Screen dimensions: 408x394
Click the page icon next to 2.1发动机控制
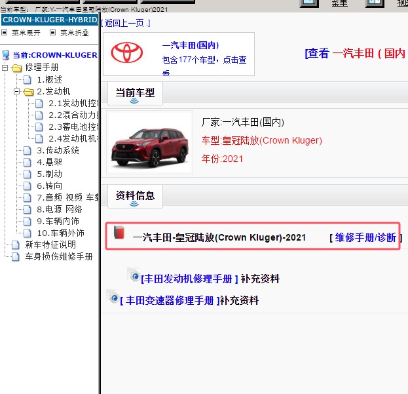pos(39,104)
